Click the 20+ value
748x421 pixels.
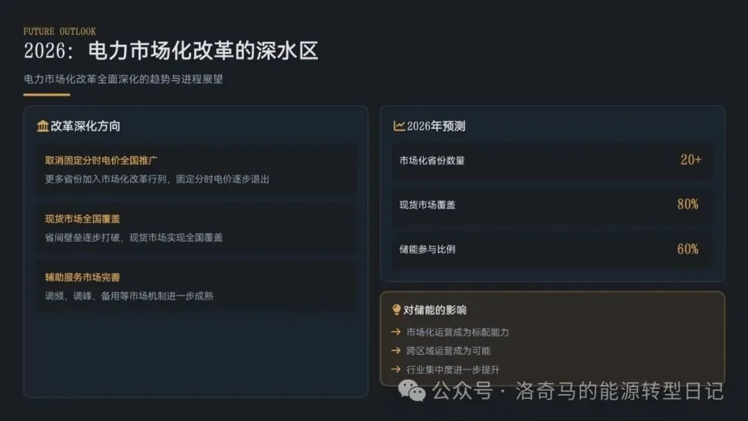(691, 160)
